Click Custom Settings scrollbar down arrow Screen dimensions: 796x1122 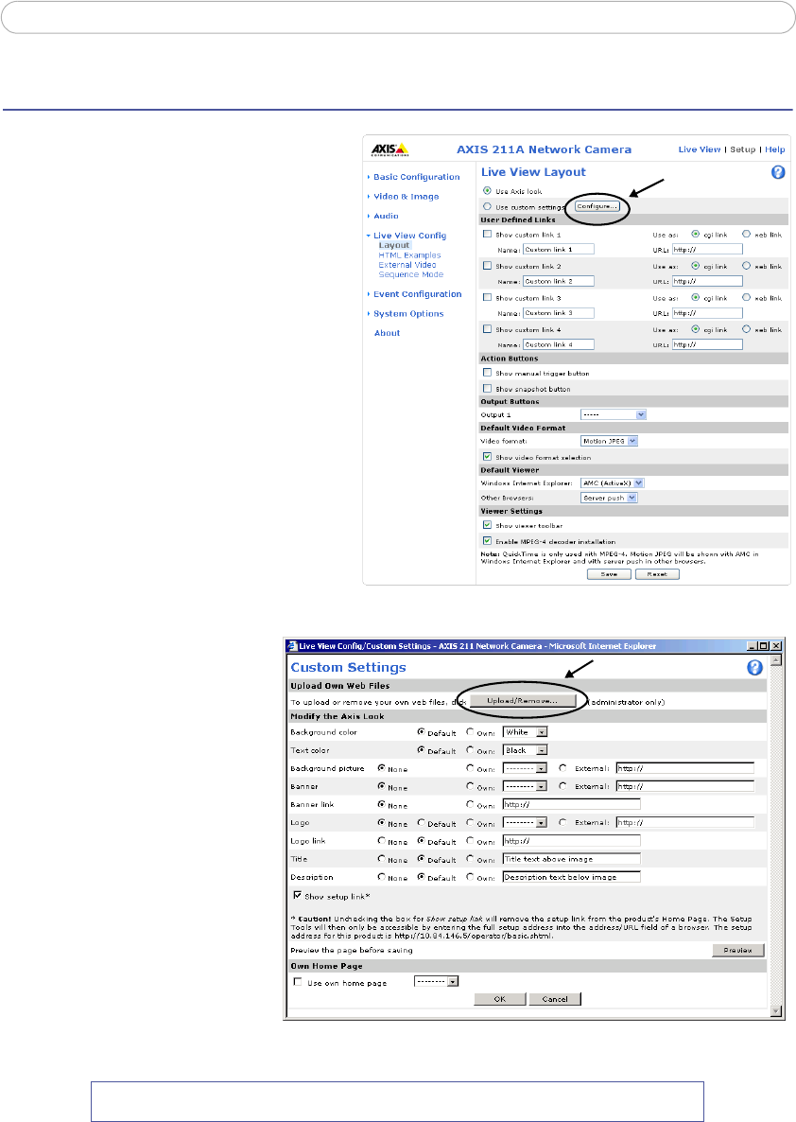(x=777, y=1011)
